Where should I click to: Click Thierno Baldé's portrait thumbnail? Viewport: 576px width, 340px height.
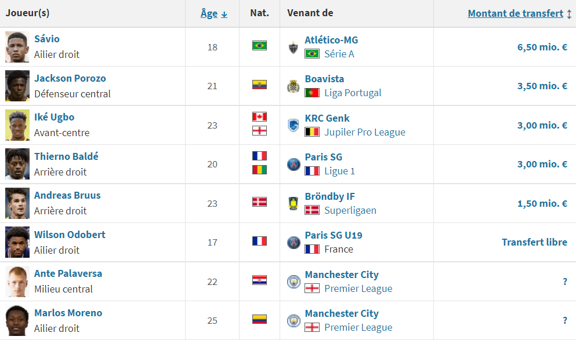(17, 164)
